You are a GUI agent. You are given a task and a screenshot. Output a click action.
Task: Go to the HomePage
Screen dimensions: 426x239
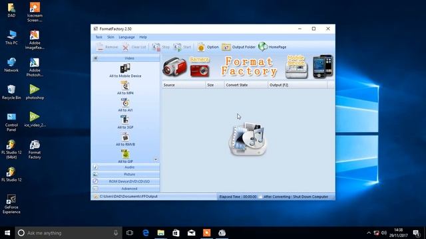[272, 47]
